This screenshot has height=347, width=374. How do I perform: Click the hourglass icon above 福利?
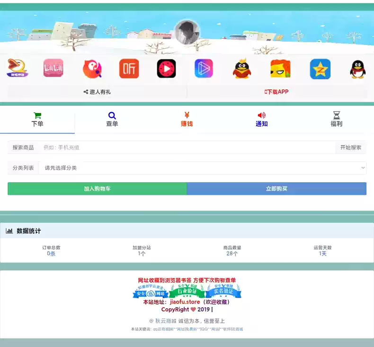(337, 115)
